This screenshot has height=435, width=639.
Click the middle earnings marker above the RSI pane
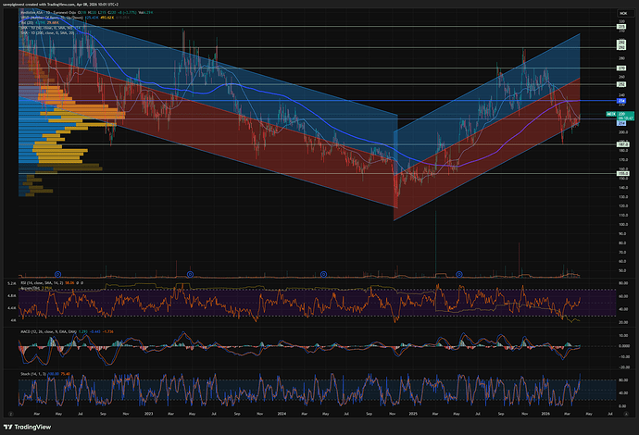[322, 274]
